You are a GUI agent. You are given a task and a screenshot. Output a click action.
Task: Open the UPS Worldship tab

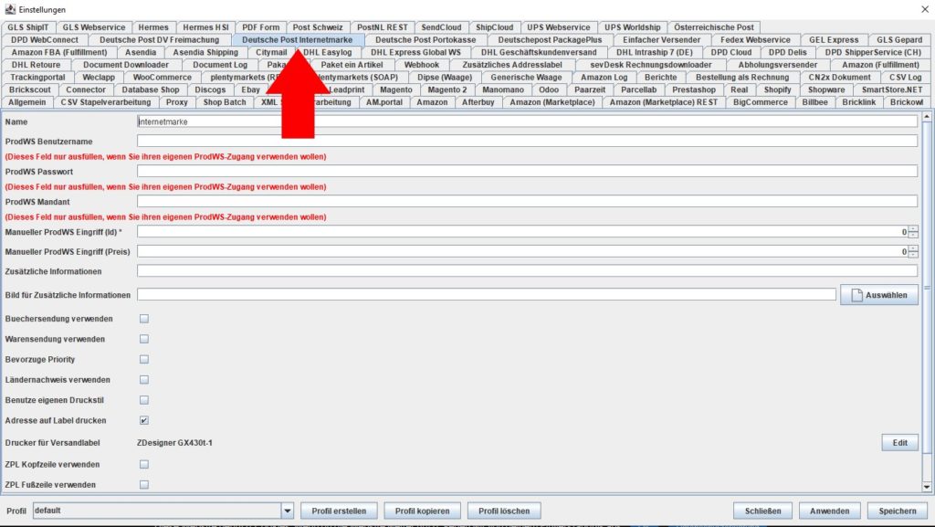point(632,27)
